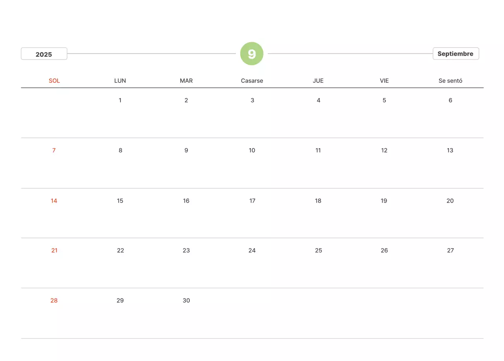Select day 20 in the last column
Viewport: 504px width, 361px height.
[450, 201]
